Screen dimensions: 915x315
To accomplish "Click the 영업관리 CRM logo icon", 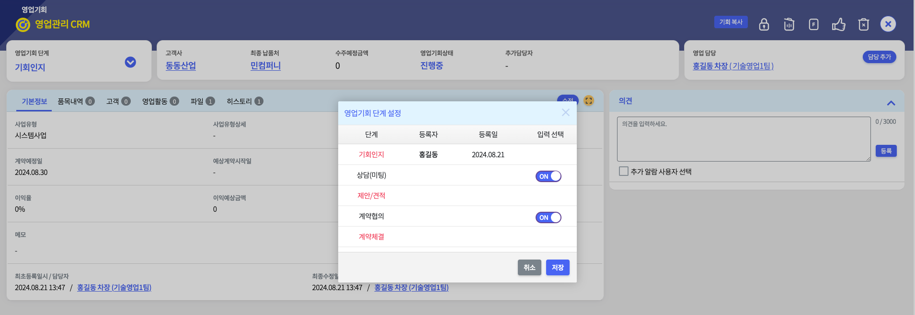I will pyautogui.click(x=23, y=24).
